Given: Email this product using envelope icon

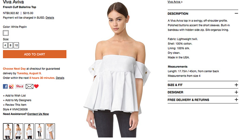Looking at the screenshot, I should pyautogui.click(x=29, y=87).
